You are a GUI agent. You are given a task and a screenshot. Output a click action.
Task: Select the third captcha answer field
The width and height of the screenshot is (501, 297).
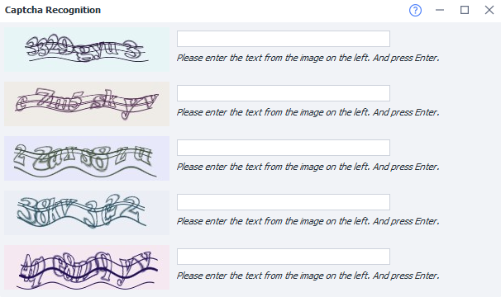click(284, 148)
